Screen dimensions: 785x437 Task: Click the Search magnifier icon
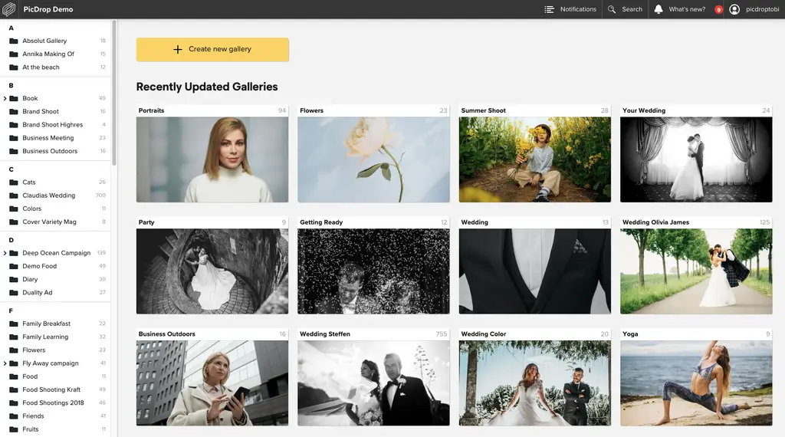pyautogui.click(x=611, y=9)
